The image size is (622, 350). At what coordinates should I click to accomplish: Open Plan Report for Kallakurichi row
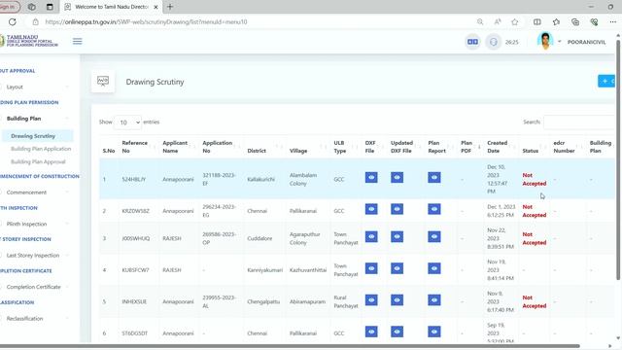tap(434, 177)
